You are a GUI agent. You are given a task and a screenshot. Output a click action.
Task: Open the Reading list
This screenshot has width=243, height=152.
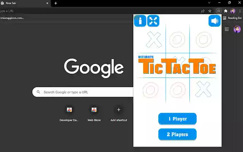[x=232, y=18]
